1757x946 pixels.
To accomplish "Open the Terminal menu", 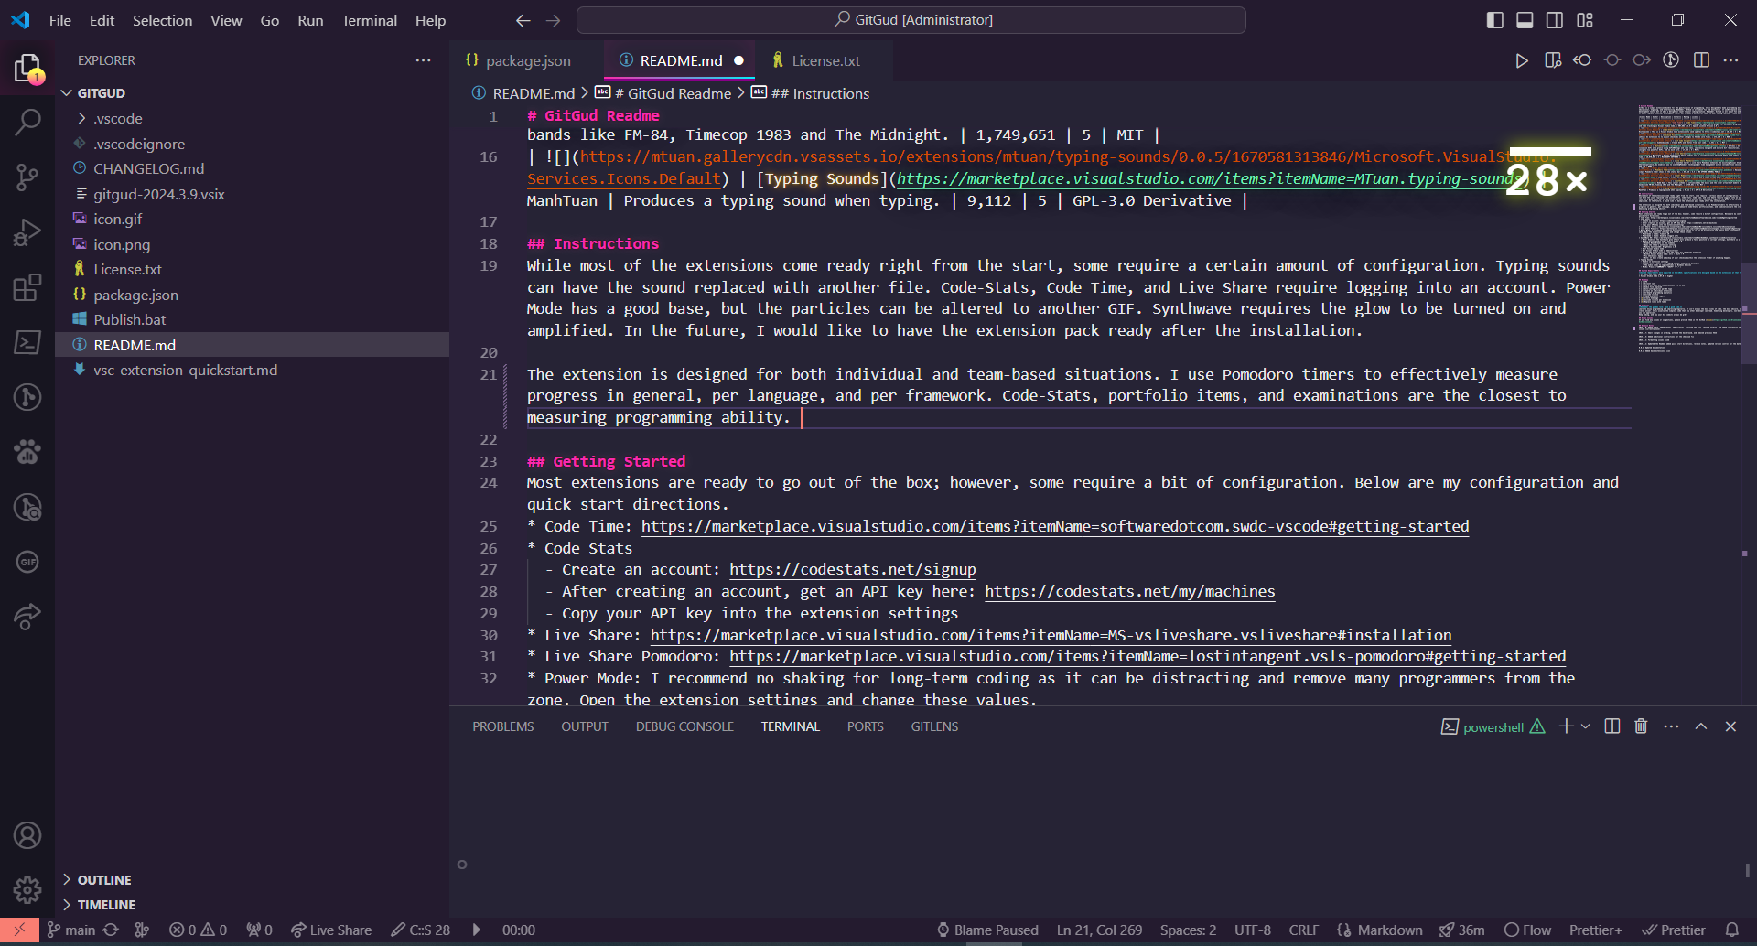I will (369, 20).
